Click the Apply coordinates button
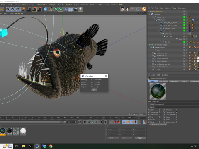 140,138
